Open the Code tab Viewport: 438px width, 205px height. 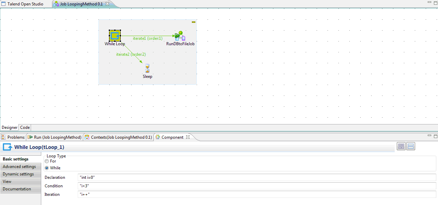25,127
